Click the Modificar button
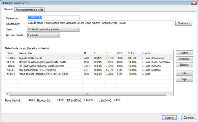Viewport: 198px width, 122px height. (x=184, y=59)
